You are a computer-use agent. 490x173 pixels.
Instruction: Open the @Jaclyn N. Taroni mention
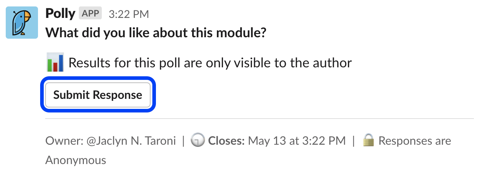coord(131,141)
